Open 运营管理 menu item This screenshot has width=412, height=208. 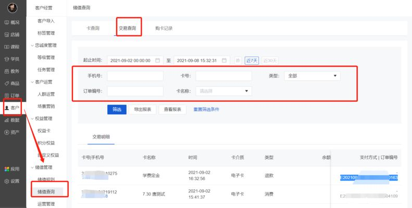[46, 204]
